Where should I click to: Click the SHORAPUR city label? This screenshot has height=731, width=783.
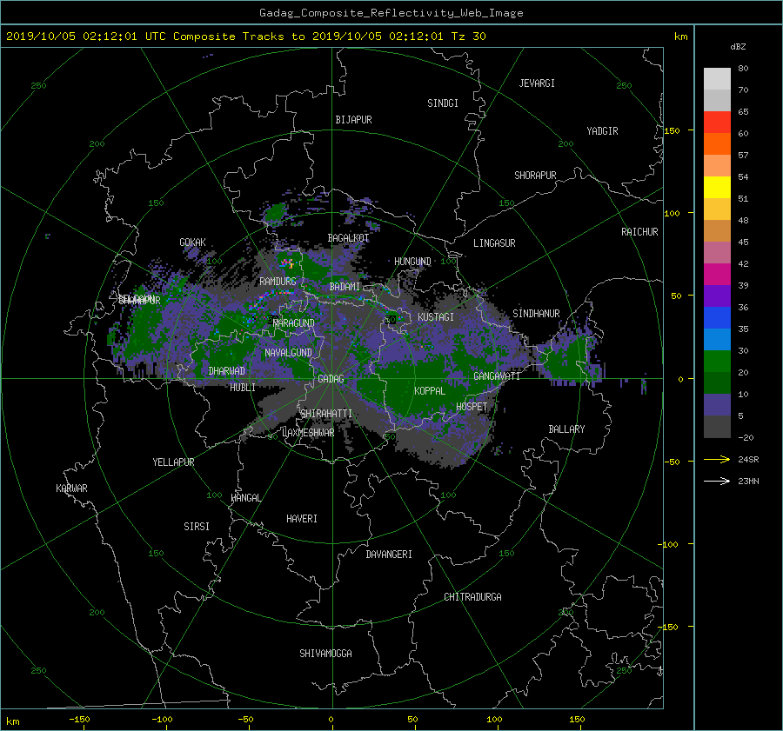tap(535, 176)
